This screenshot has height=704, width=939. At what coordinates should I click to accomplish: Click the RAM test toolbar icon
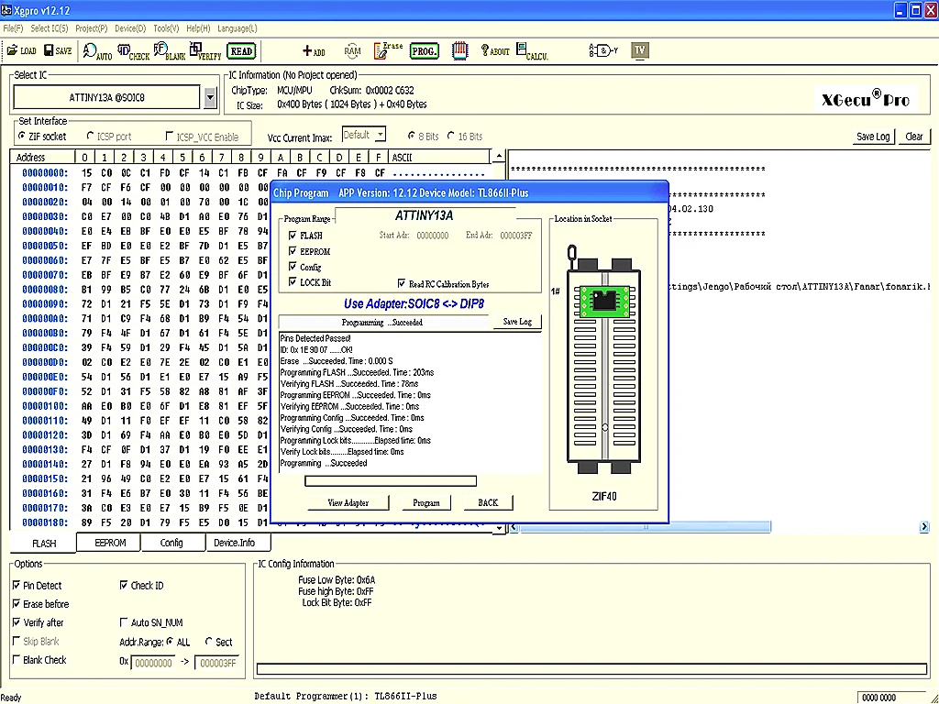coord(352,51)
